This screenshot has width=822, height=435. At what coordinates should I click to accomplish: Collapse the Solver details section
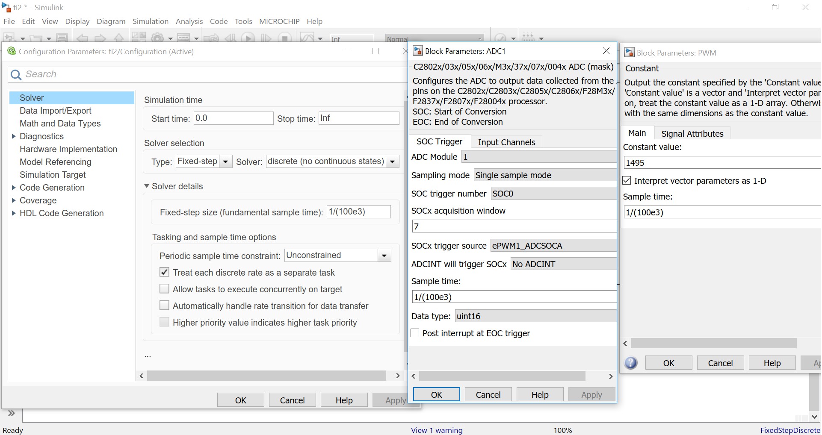click(x=147, y=186)
